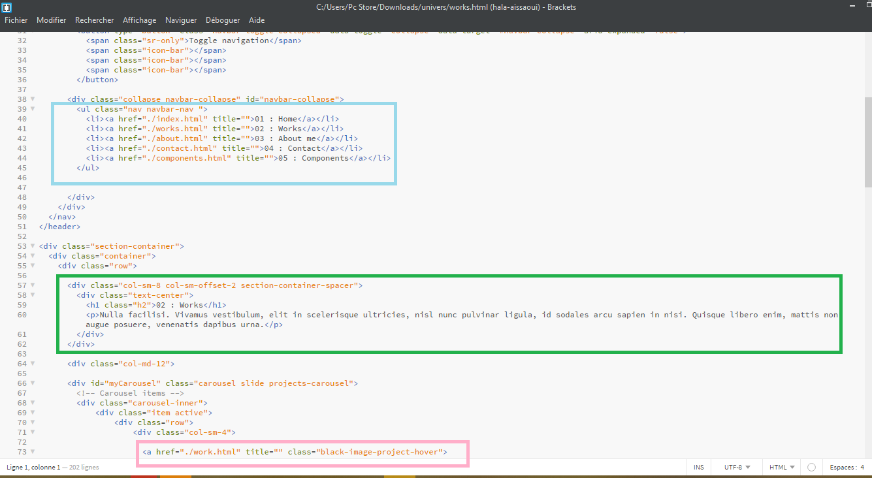Viewport: 872px width, 478px height.
Task: Click the indentation size value 4
Action: [862, 468]
